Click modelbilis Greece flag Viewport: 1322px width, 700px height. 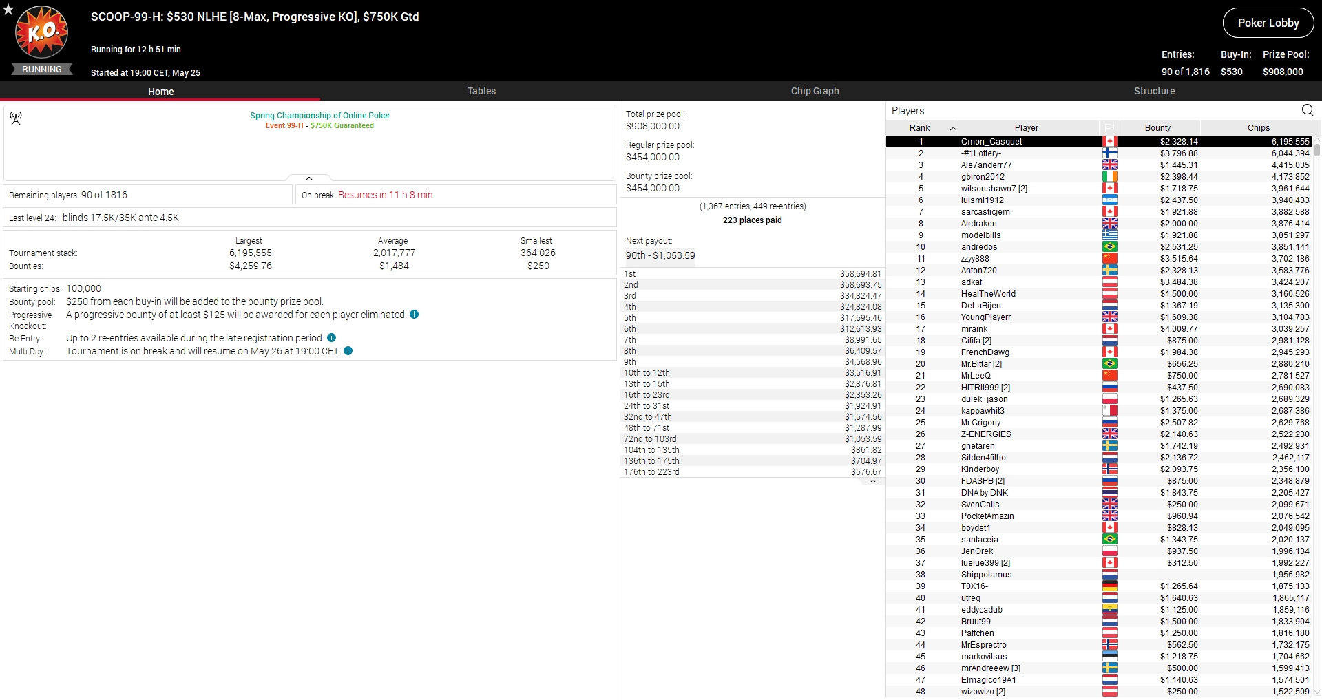[1109, 235]
